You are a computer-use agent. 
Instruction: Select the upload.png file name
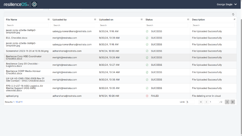[12, 96]
